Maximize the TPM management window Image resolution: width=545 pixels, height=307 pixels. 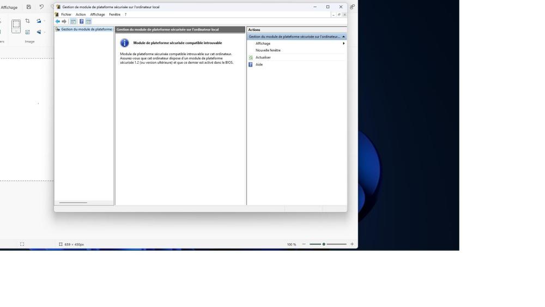tap(328, 7)
